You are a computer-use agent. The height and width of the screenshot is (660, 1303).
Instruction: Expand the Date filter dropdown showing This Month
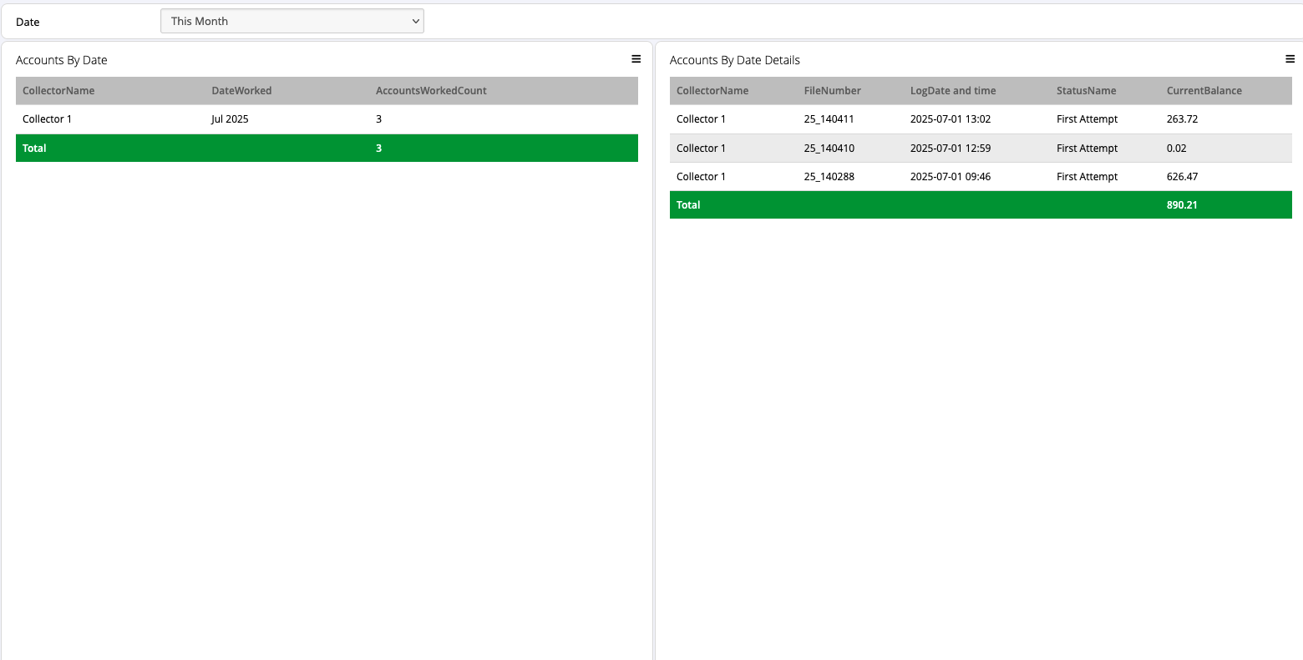(x=292, y=22)
